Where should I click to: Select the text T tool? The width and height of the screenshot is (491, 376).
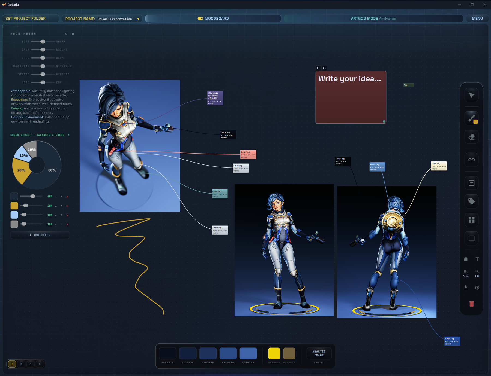pyautogui.click(x=477, y=259)
